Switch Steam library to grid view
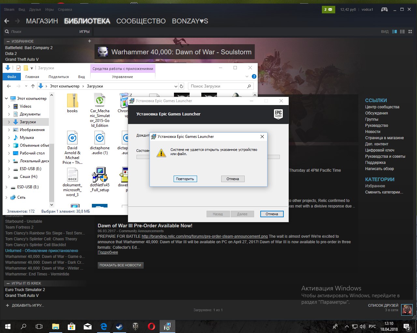This screenshot has height=333, width=417. (x=410, y=32)
